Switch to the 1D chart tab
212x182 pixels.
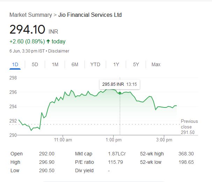click(x=15, y=64)
